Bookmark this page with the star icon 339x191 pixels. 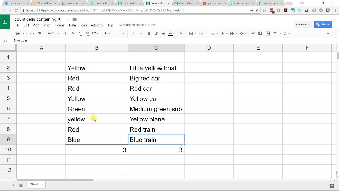pyautogui.click(x=257, y=10)
